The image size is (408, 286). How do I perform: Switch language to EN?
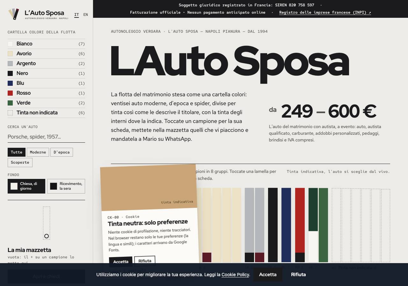pos(85,15)
